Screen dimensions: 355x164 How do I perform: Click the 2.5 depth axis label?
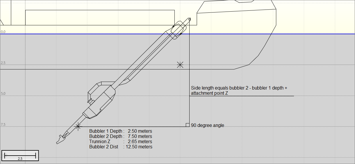tap(3, 63)
